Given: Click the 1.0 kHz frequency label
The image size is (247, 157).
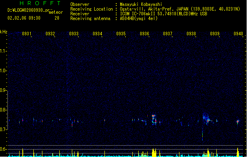Looking at the screenshot, I should click(3, 71).
